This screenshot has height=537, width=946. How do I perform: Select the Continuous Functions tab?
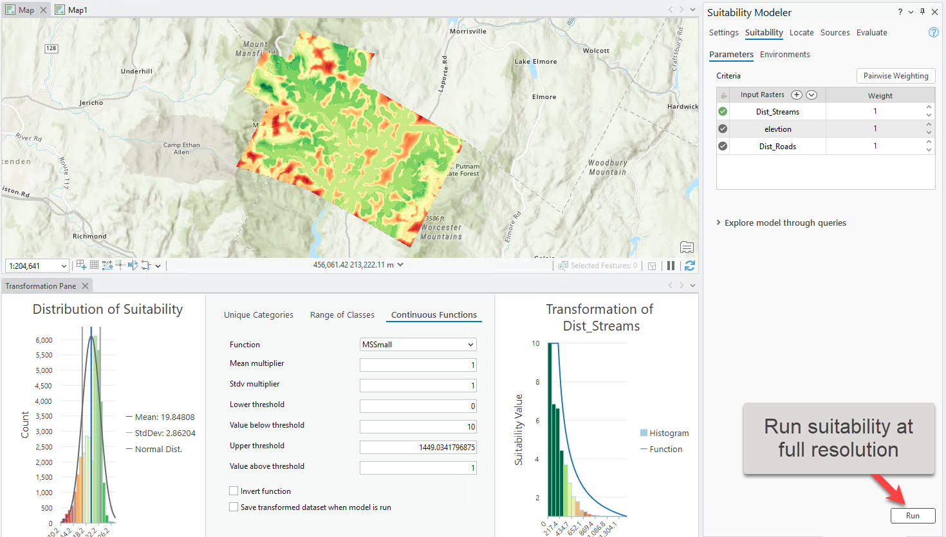[434, 314]
